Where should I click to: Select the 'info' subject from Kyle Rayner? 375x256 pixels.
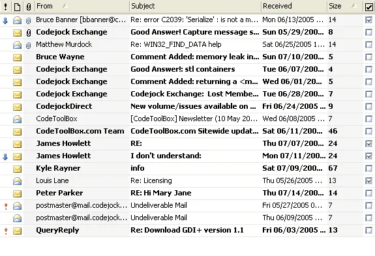(137, 168)
